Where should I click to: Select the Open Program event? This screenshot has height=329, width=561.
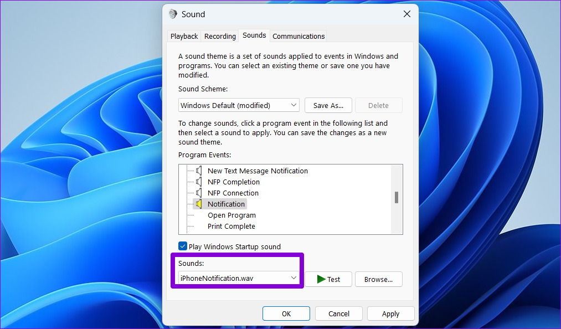231,215
